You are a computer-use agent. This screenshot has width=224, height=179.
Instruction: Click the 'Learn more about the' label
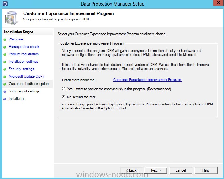click(78, 80)
